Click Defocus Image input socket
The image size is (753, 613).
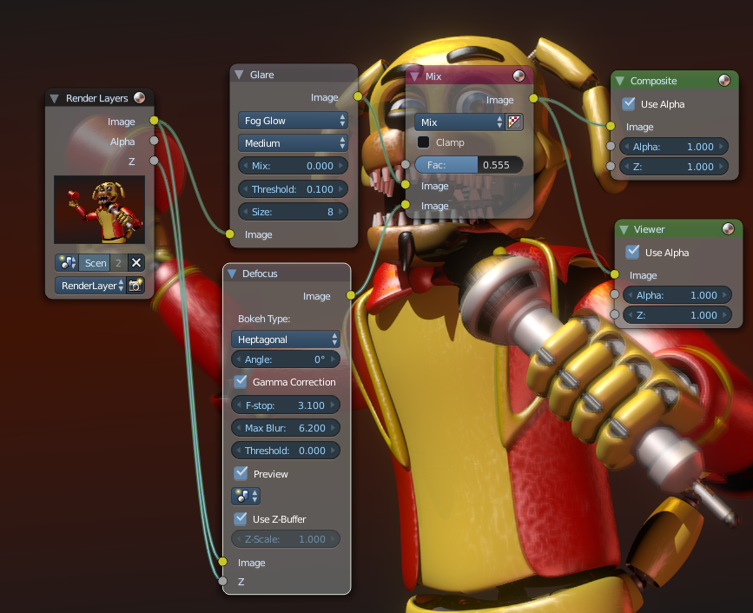pos(223,561)
